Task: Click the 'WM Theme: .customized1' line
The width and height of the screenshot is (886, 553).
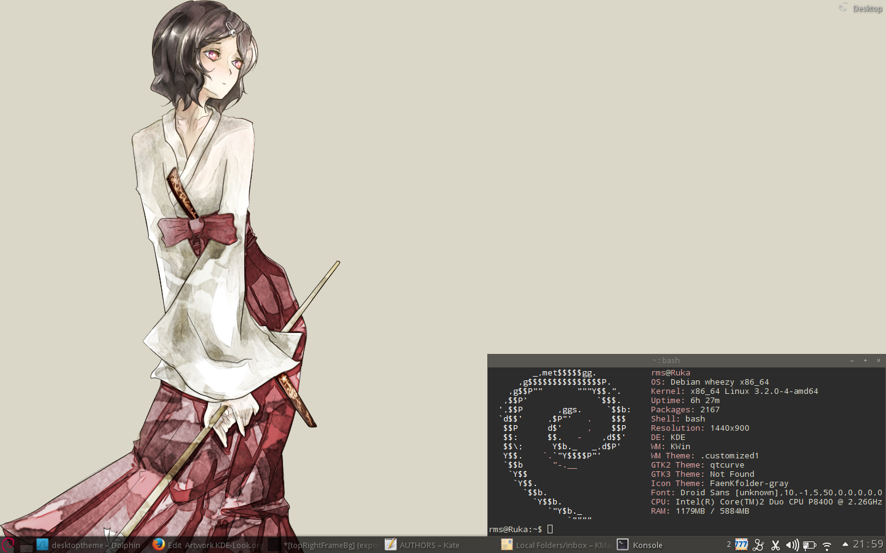Action: pyautogui.click(x=705, y=456)
